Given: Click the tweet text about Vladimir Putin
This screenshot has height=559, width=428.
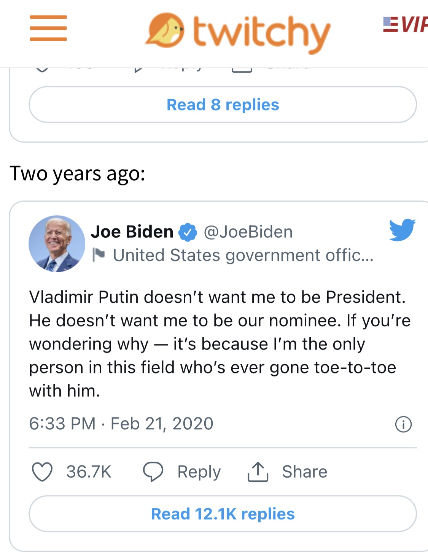Looking at the screenshot, I should click(219, 343).
